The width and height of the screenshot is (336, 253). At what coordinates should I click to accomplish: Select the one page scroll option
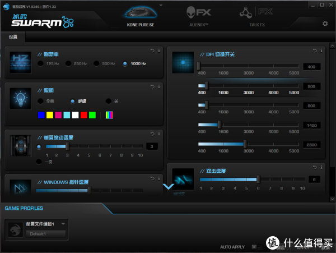click(39, 162)
